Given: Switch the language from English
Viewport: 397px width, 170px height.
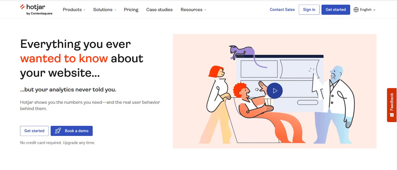Looking at the screenshot, I should (x=365, y=9).
